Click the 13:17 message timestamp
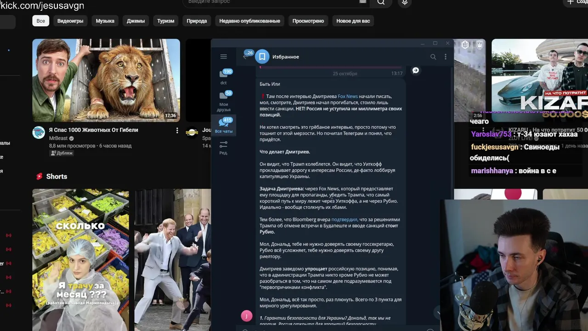Image resolution: width=588 pixels, height=331 pixels. coord(397,74)
